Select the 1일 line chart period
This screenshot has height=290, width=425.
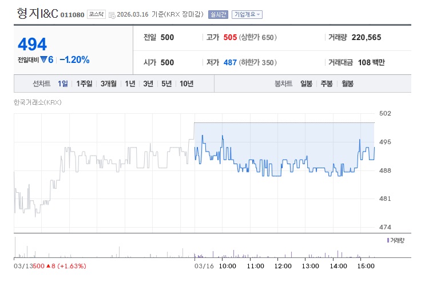[63, 84]
